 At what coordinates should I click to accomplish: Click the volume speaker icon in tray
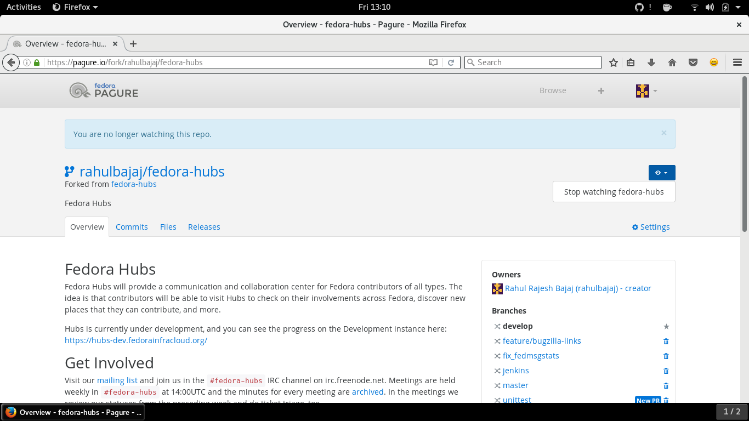pos(710,7)
